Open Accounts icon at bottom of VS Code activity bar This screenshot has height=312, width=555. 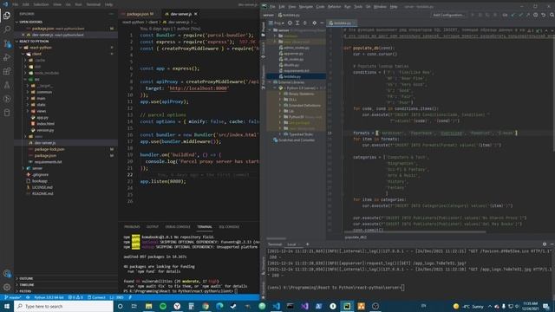tap(7, 273)
